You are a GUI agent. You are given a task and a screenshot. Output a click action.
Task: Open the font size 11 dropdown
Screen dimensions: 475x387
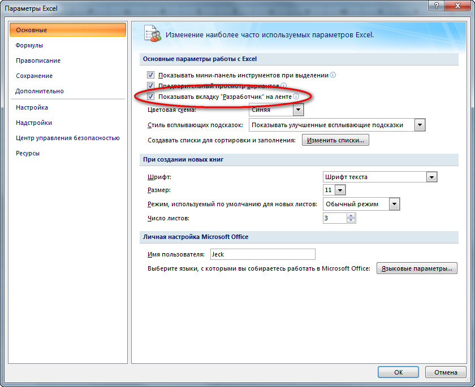click(339, 190)
